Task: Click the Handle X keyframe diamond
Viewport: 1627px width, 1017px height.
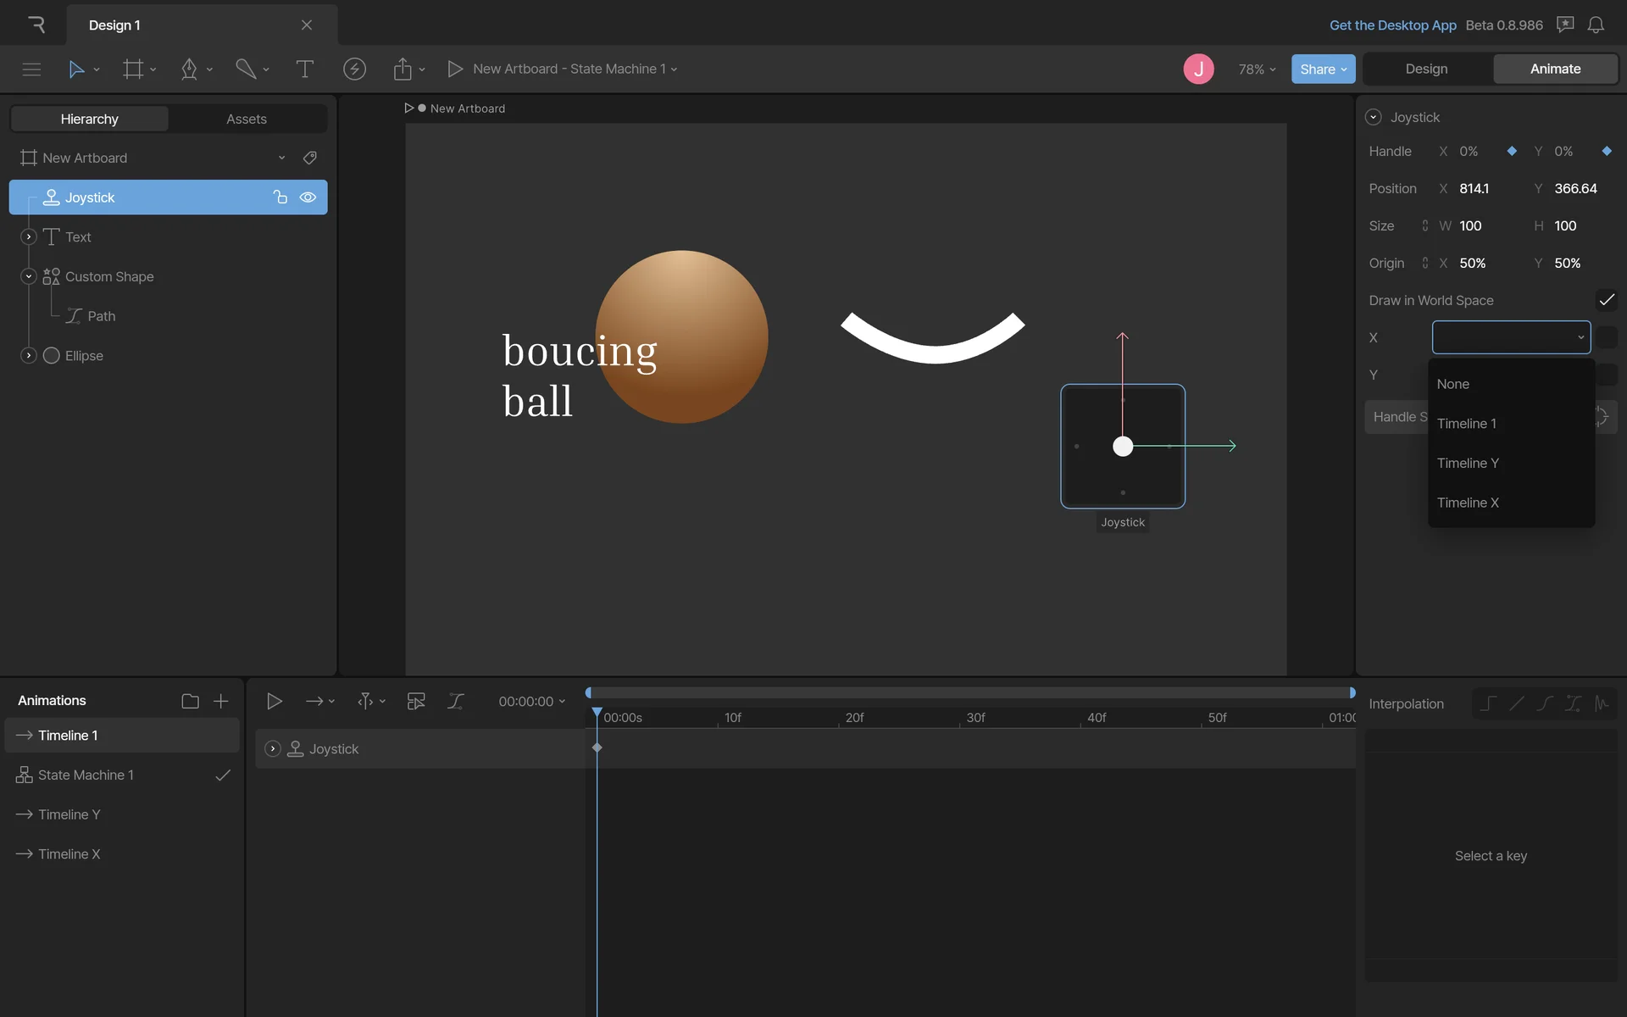Action: coord(1512,151)
